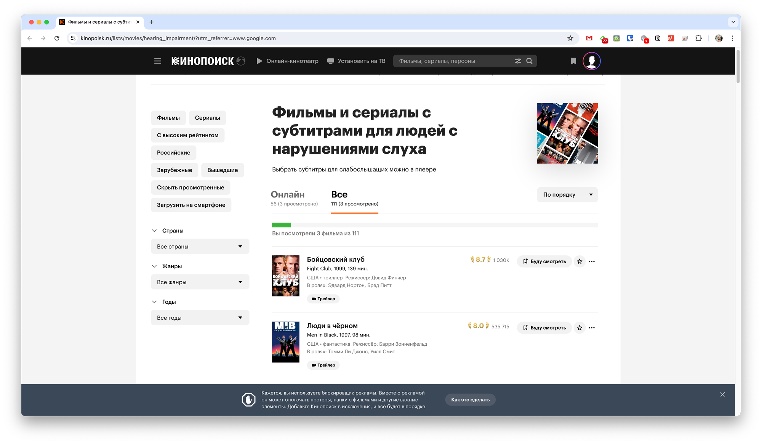Screen dimensions: 762x444
Task: Rate Бойцовский клуб with star icon
Action: pyautogui.click(x=580, y=261)
